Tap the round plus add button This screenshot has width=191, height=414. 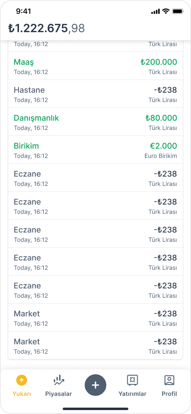tap(95, 385)
